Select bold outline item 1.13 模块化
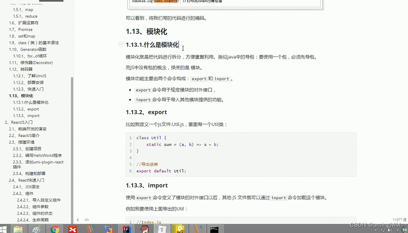Image resolution: width=408 pixels, height=233 pixels. point(21,96)
